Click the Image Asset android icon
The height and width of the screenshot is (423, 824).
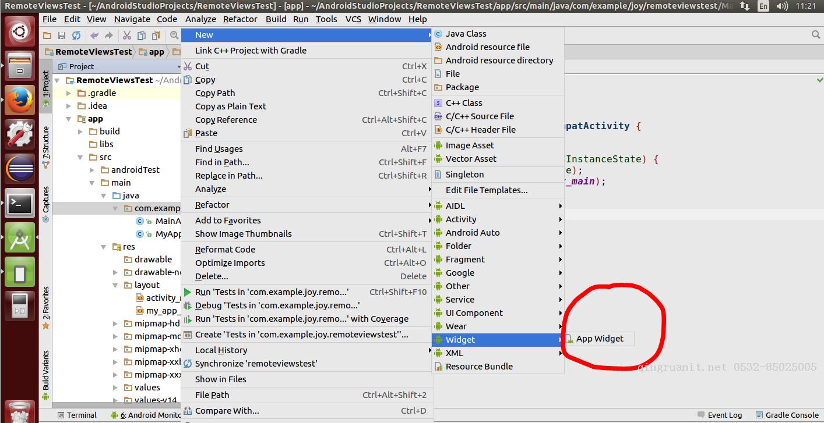coord(439,145)
